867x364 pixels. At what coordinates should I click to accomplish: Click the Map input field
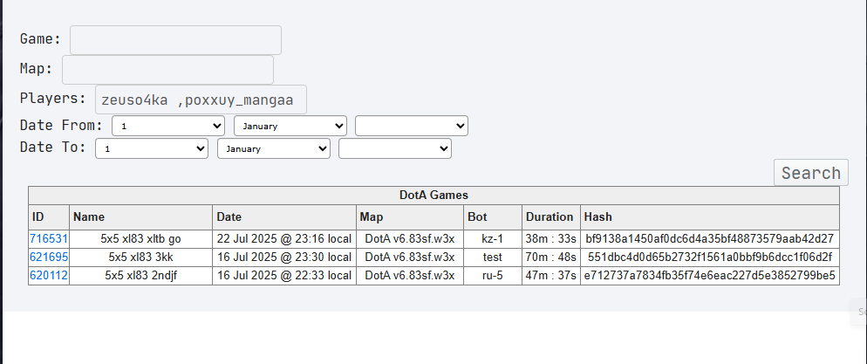[x=167, y=70]
